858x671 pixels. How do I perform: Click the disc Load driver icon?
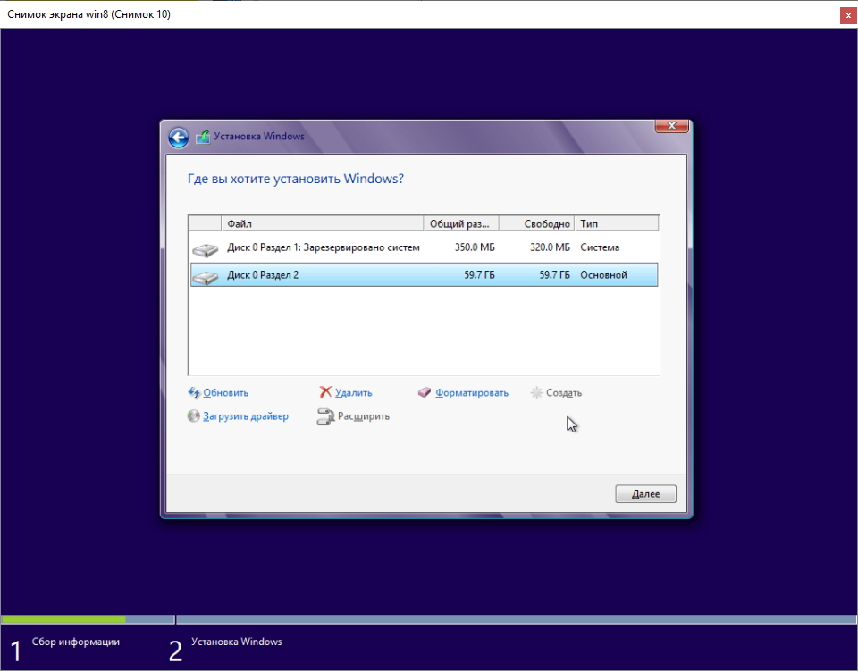[194, 416]
